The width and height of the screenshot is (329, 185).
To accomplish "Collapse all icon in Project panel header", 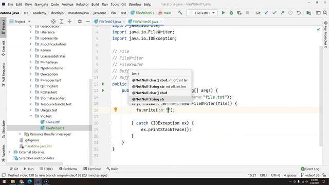I will 69,22.
